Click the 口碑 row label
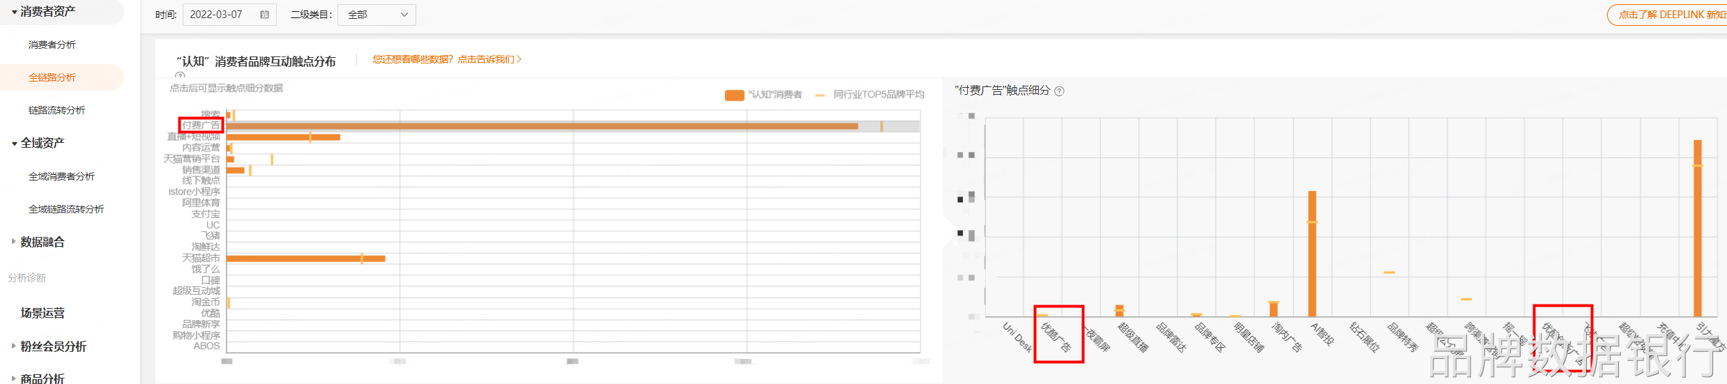This screenshot has width=1727, height=384. (x=211, y=280)
